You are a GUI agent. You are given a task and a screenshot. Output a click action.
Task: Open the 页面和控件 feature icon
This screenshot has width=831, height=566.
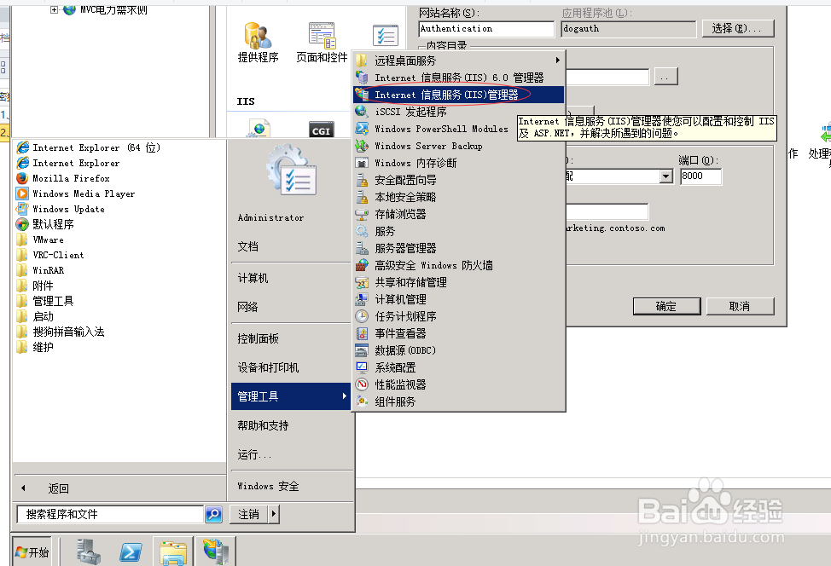[x=321, y=43]
